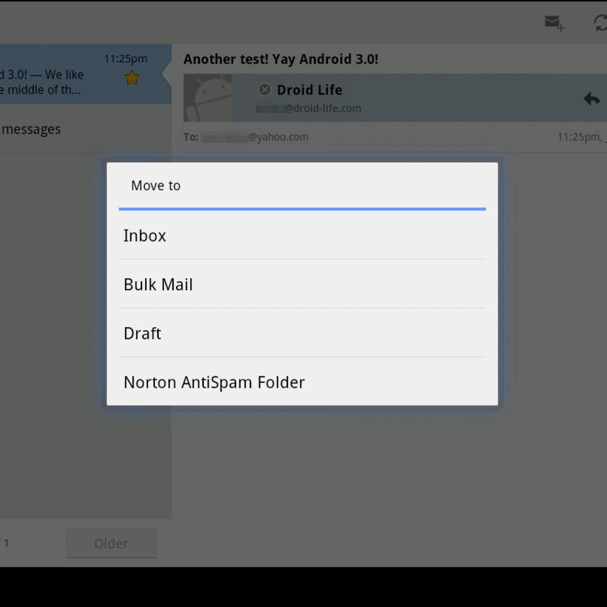This screenshot has height=607, width=607.
Task: Click the circled X icon beside Droid Life
Action: click(265, 90)
